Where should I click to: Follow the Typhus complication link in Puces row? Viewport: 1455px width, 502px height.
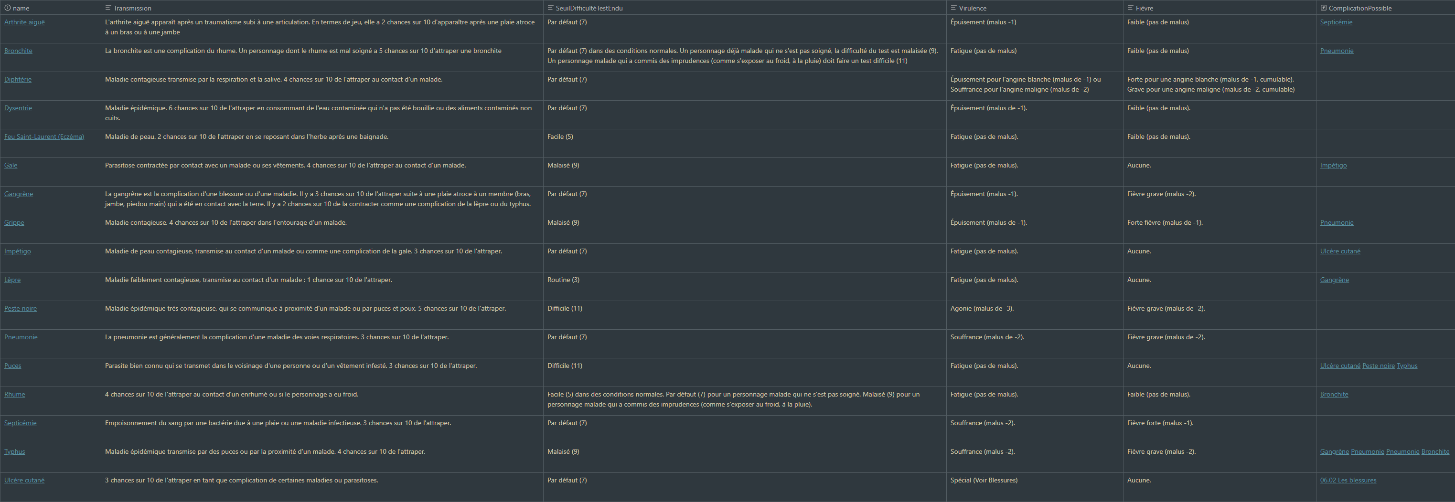click(x=1406, y=366)
